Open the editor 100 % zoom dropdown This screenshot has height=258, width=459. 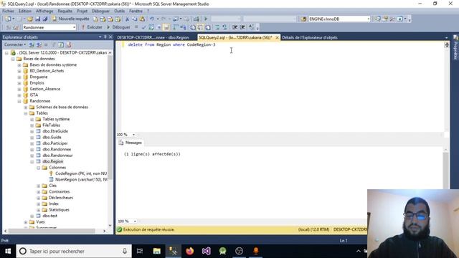tap(133, 135)
